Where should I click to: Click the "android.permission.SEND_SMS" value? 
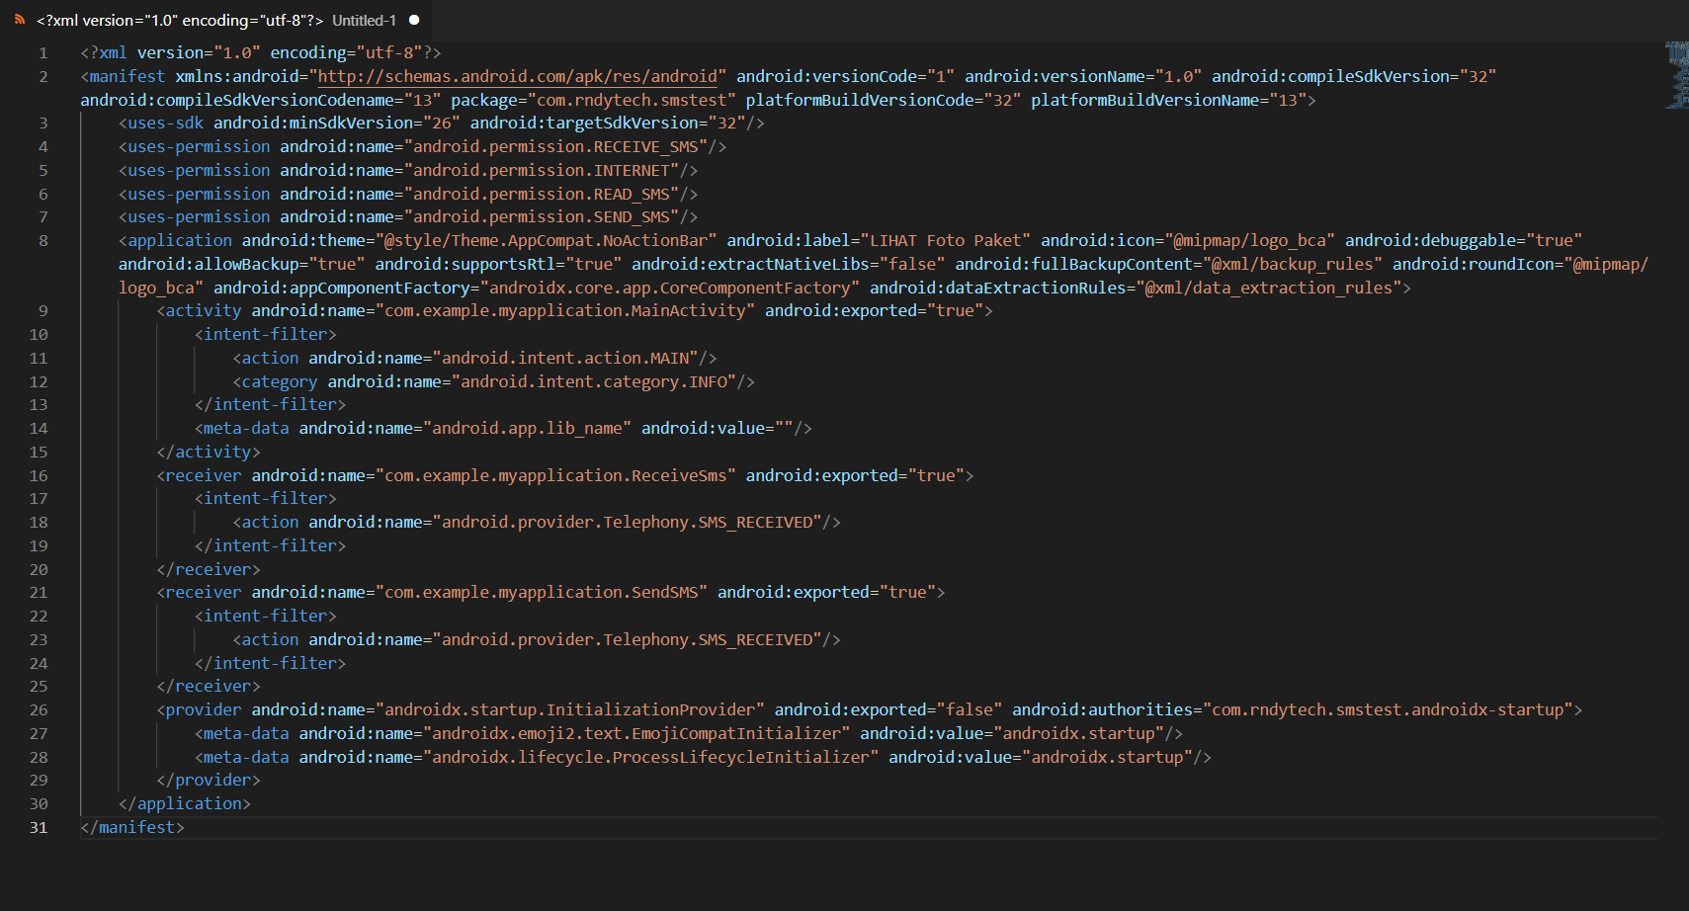[x=542, y=216]
